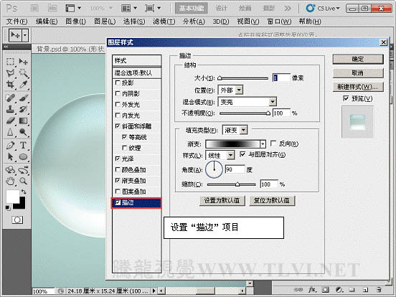Select the Zoom tool in toolbox
396x297 pixels.
[23, 181]
